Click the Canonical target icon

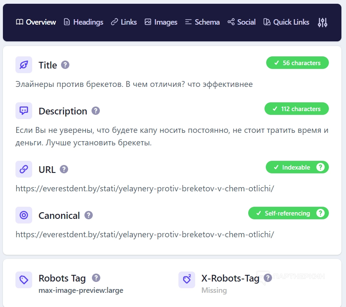(24, 215)
